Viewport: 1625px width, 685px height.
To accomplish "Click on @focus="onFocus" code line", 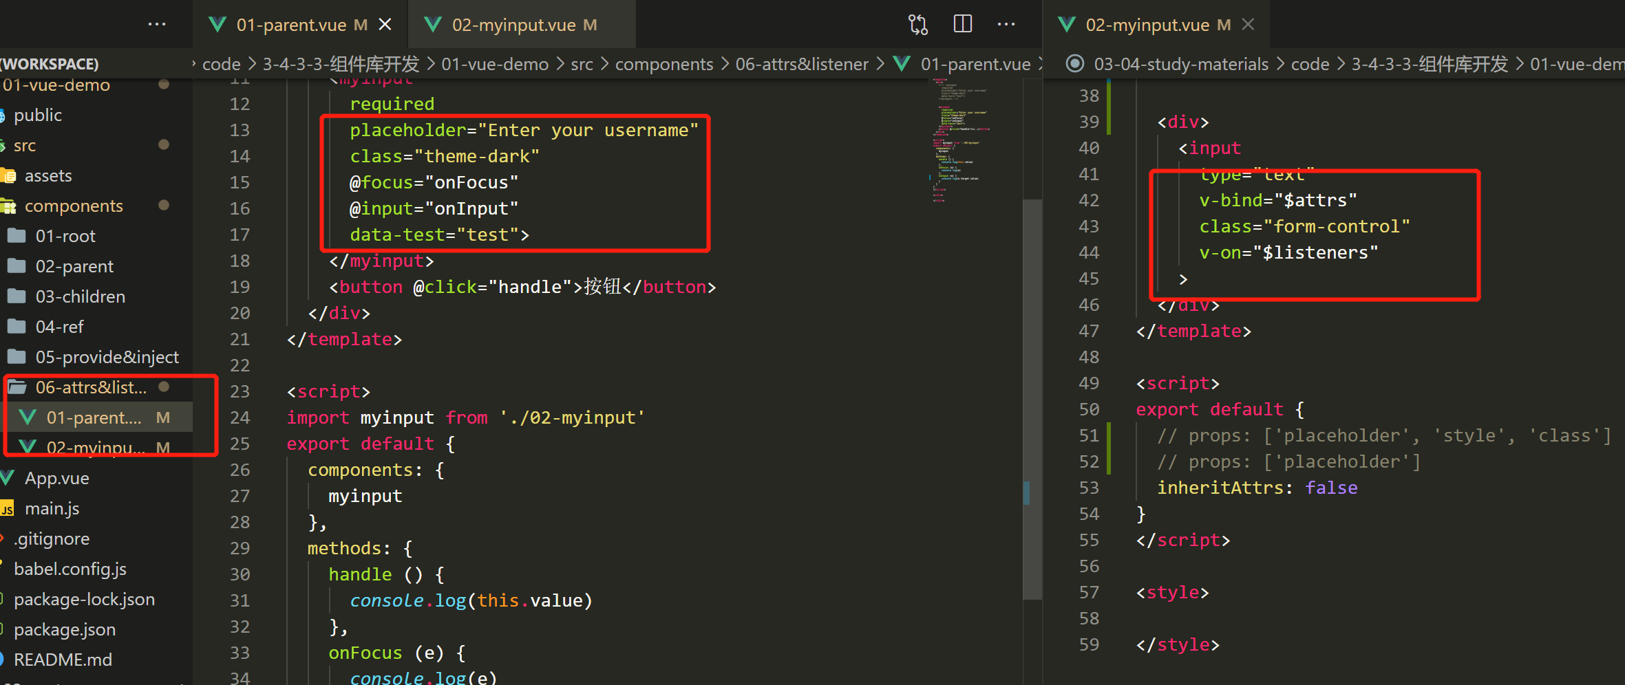I will 434,182.
